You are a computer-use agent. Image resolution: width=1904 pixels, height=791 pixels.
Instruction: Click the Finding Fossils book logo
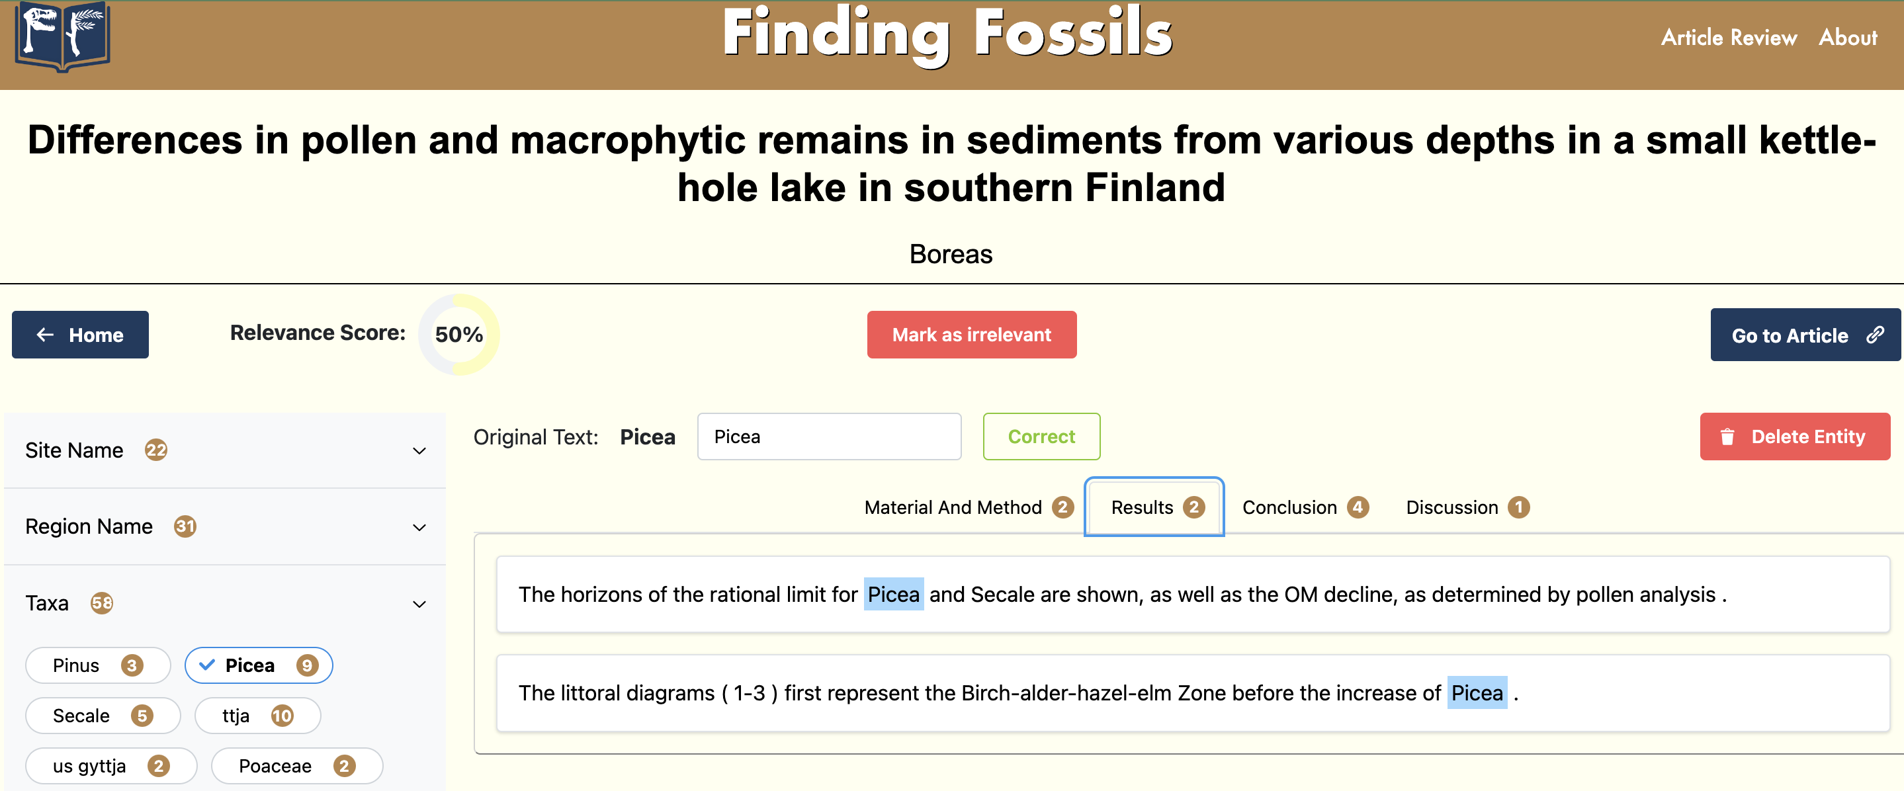pyautogui.click(x=62, y=36)
